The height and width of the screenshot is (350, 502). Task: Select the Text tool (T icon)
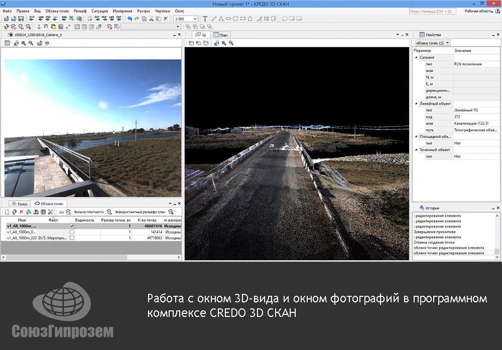205,19
